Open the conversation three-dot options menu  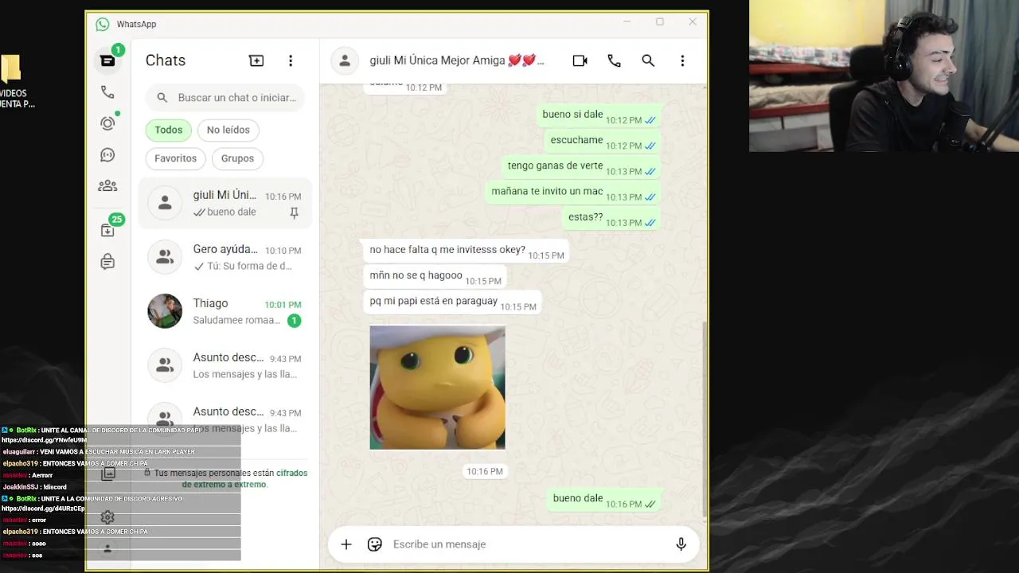click(682, 60)
